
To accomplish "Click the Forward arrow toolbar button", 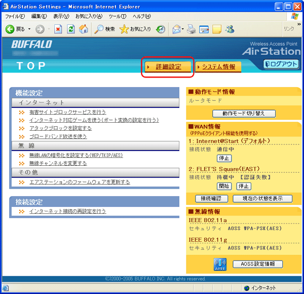I will (40, 29).
